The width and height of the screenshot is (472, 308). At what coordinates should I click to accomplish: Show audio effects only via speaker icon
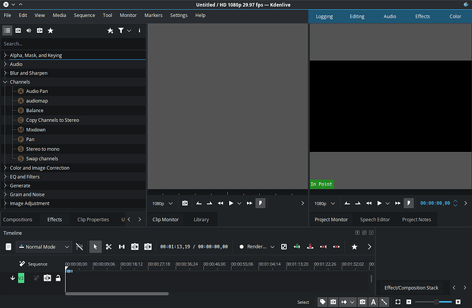coord(29,31)
